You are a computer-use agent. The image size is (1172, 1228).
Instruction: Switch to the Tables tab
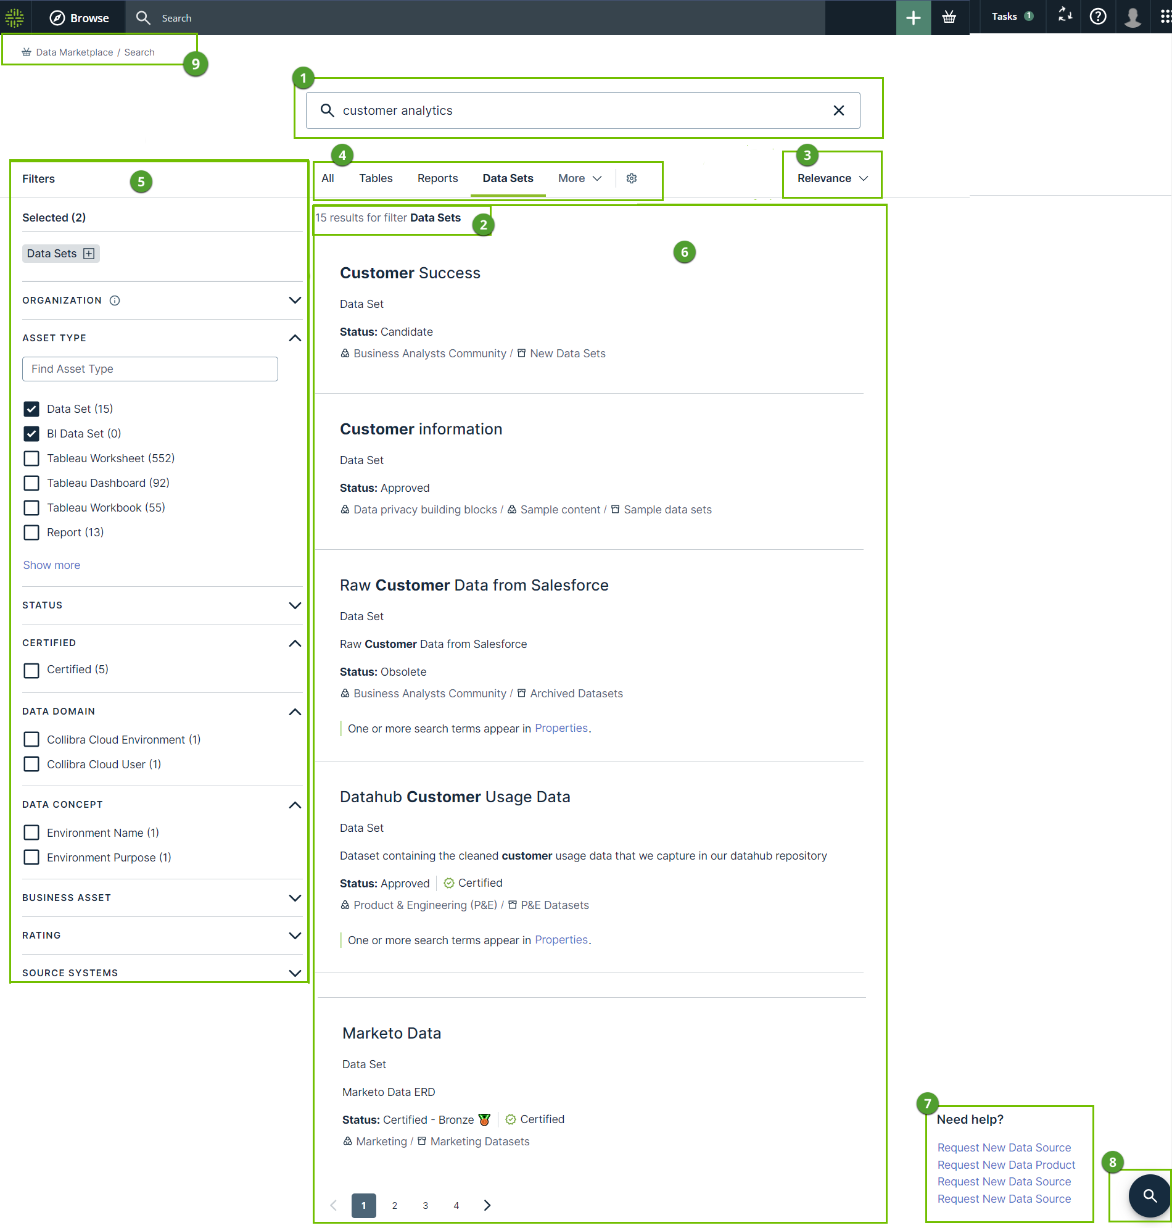(376, 179)
